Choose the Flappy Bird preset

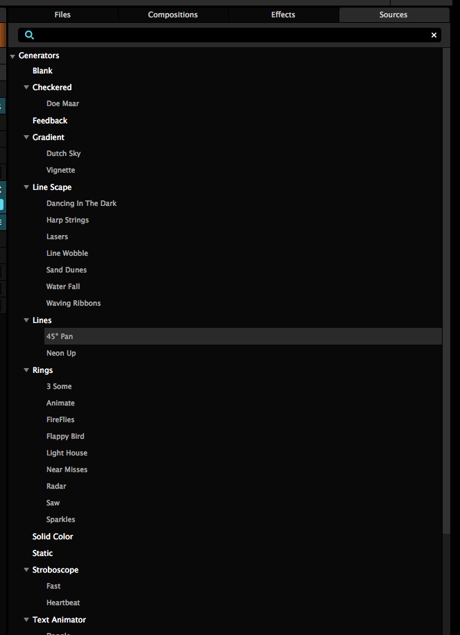coord(65,436)
